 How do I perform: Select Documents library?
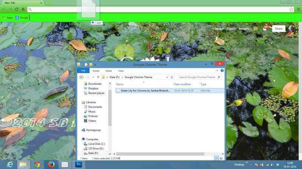point(93,107)
